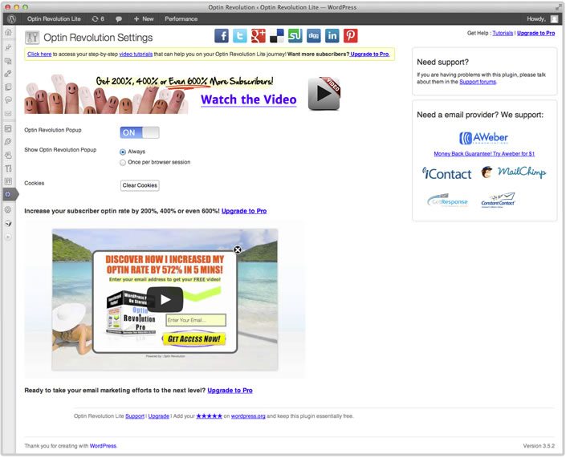Viewport: 566px width, 458px height.
Task: Open Media library sidebar icon
Action: click(x=8, y=60)
